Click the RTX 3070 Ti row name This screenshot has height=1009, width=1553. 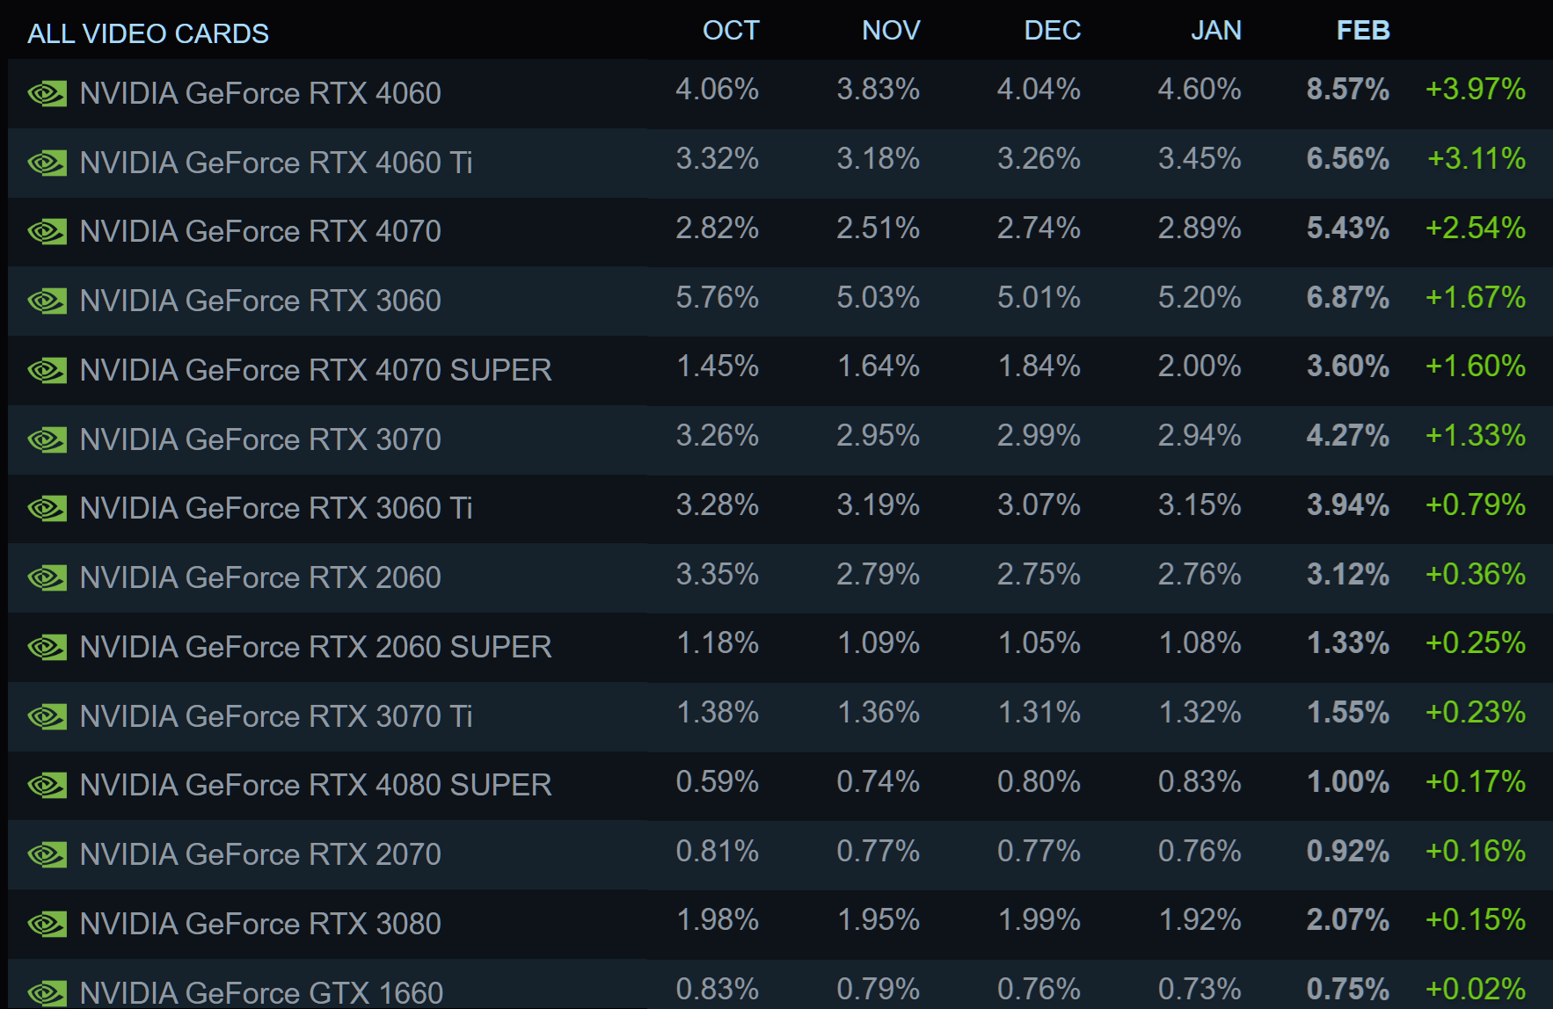tap(276, 716)
